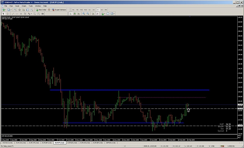Screen dimensions: 244x148
Task: Launch MetaEditor from the toolbar icon
Action: (49, 10)
